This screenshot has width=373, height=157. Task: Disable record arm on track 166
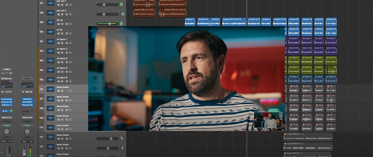pyautogui.click(x=66, y=91)
